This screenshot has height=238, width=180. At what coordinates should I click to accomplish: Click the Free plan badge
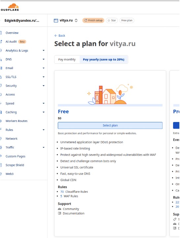click(x=127, y=20)
